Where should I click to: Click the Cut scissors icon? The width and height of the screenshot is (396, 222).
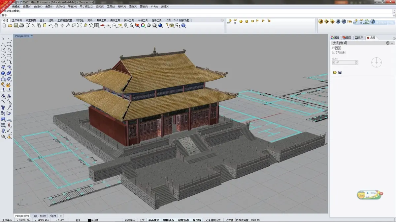(33, 25)
